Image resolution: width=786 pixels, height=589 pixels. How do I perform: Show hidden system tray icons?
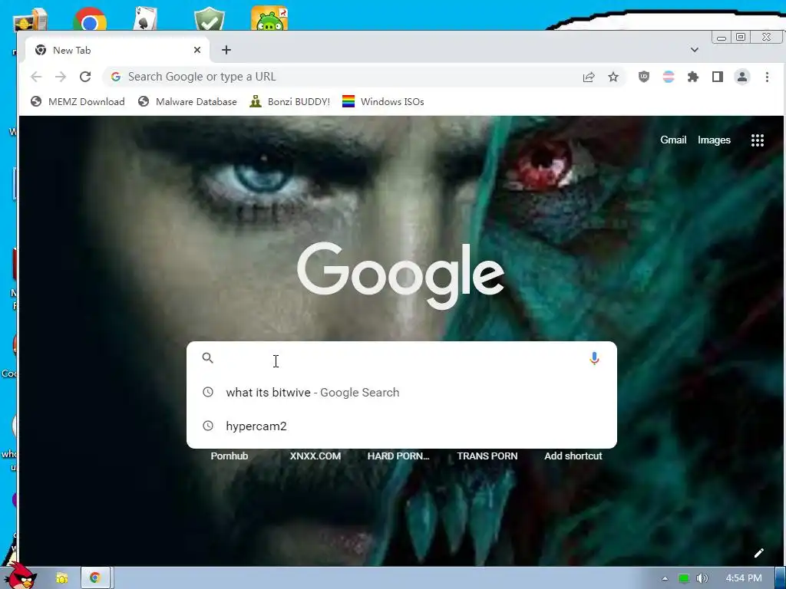coord(665,578)
